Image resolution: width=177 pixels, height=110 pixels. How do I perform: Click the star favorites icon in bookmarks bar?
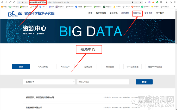2,7
